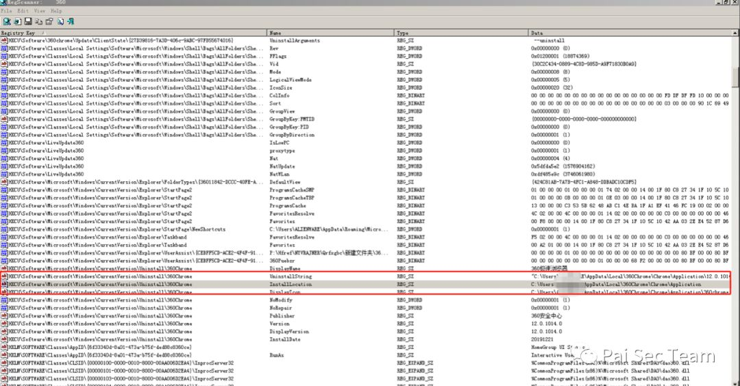Viewport: 740px width, 386px height.
Task: Click the --uninstall data cell
Action: pyautogui.click(x=547, y=40)
